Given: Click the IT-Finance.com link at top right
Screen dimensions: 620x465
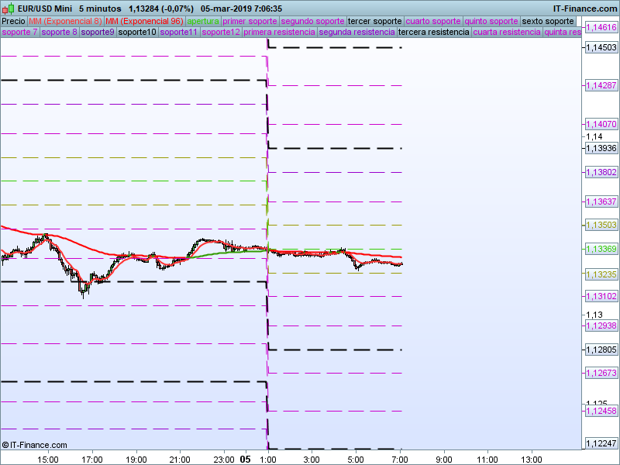Looking at the screenshot, I should (x=585, y=9).
